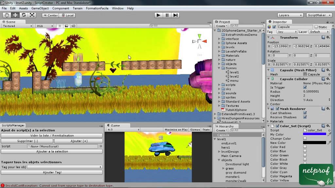The height and width of the screenshot is (188, 335).
Task: Open the black New Color swatch
Action: (x=314, y=143)
